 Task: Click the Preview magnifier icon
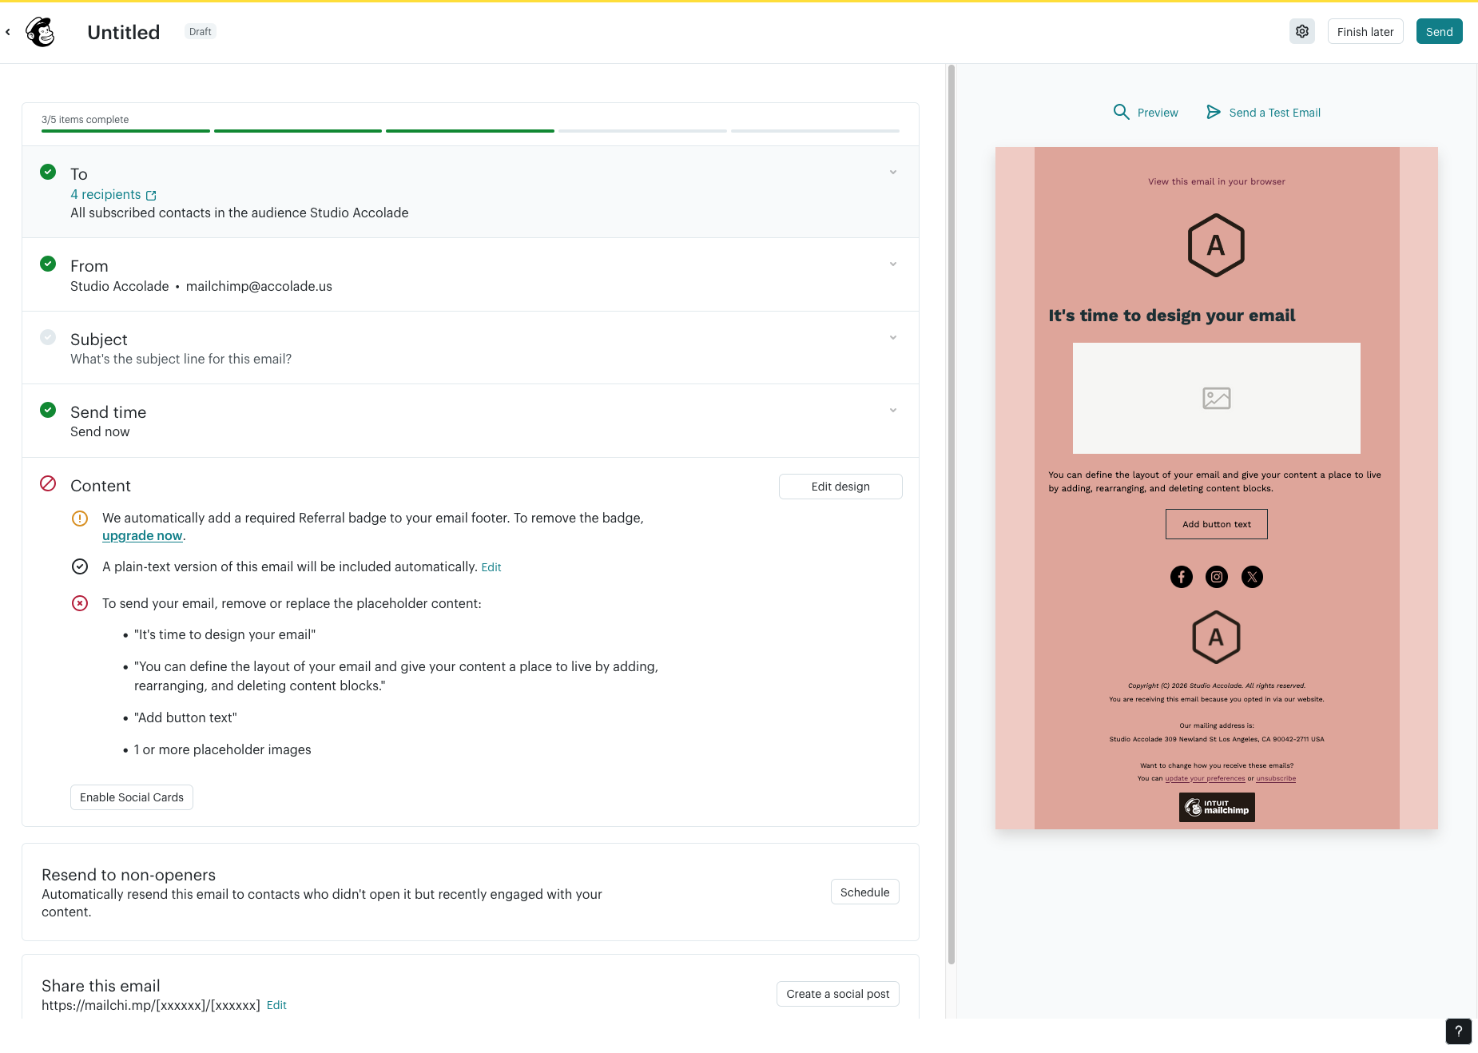tap(1121, 112)
